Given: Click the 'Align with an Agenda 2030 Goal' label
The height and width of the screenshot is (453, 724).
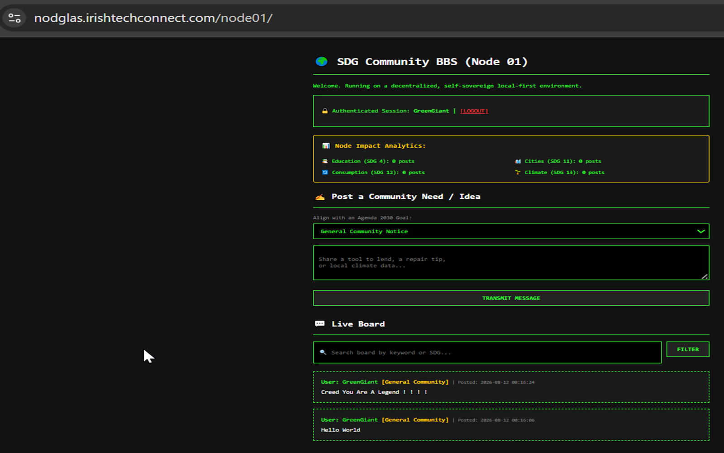Looking at the screenshot, I should 362,218.
